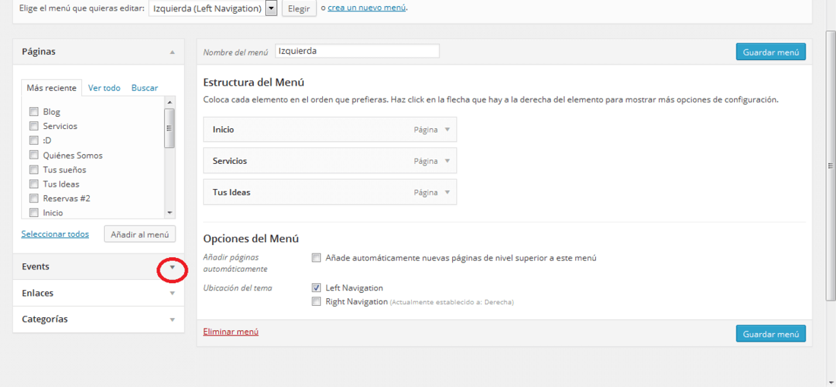The height and width of the screenshot is (387, 836).
Task: Click the top Guardar menú button
Action: (x=771, y=52)
